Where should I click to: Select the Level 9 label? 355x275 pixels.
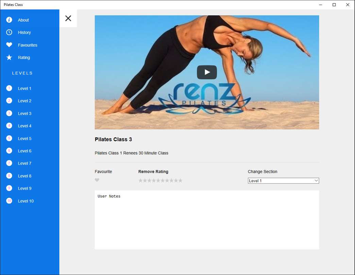tap(25, 188)
